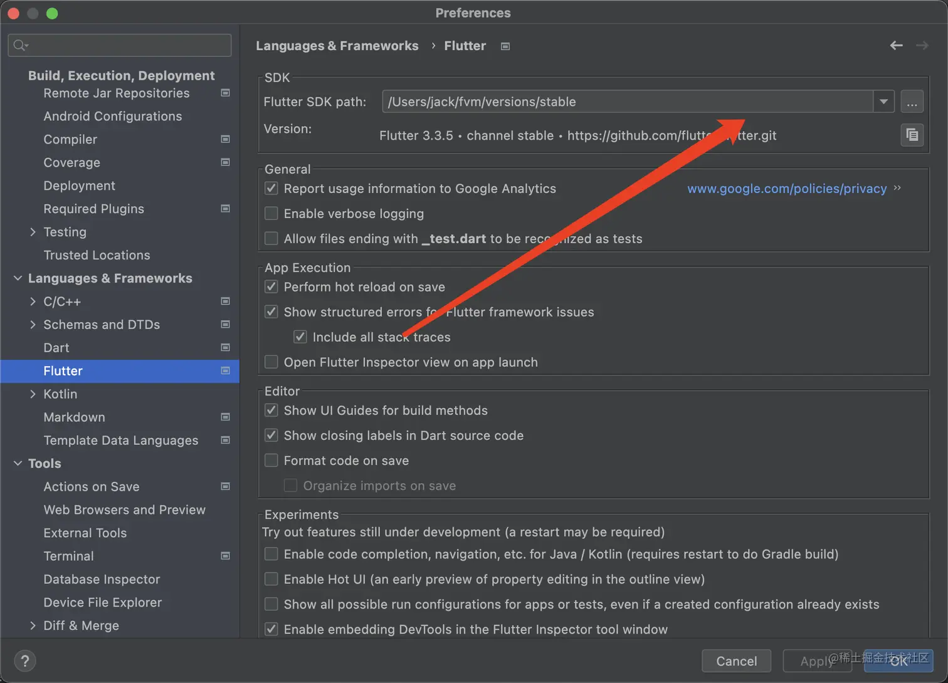948x683 pixels.
Task: Uncheck Include all stack traces
Action: tap(300, 336)
